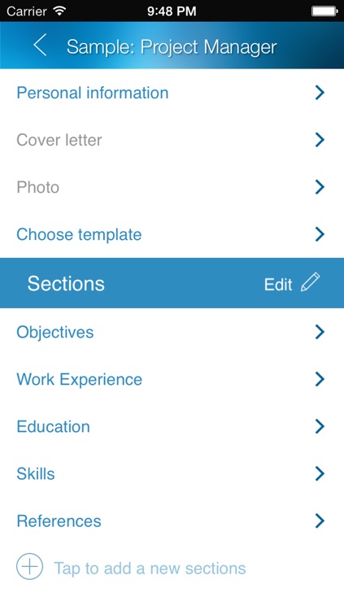Open the References section
Image resolution: width=344 pixels, height=610 pixels.
click(x=172, y=521)
